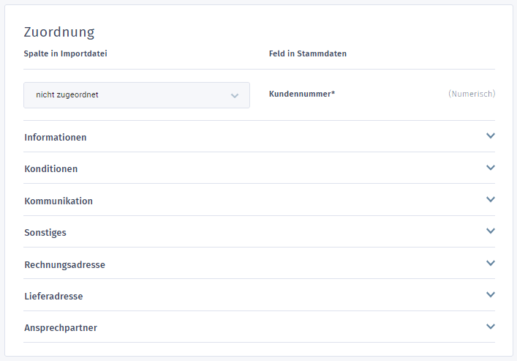Image resolution: width=517 pixels, height=361 pixels.
Task: Open the Rechnungsadresse section title
Action: [x=64, y=265]
